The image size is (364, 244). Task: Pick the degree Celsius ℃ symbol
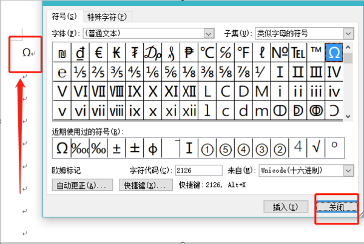click(x=207, y=53)
